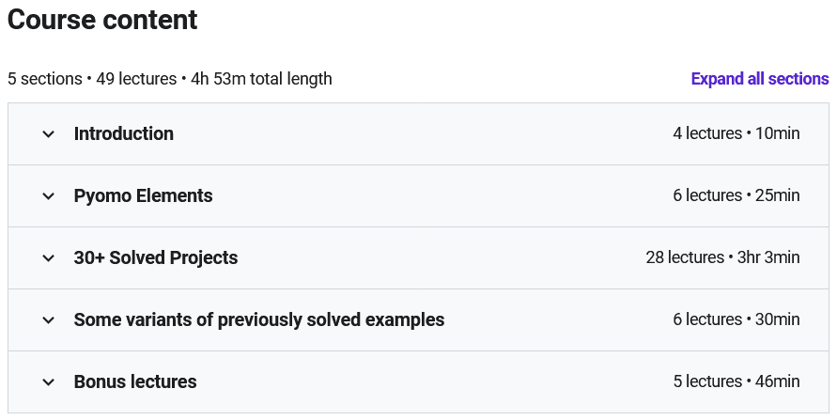This screenshot has width=837, height=420.
Task: Click the chevron beside Pyomo Elements
Action: coord(49,196)
